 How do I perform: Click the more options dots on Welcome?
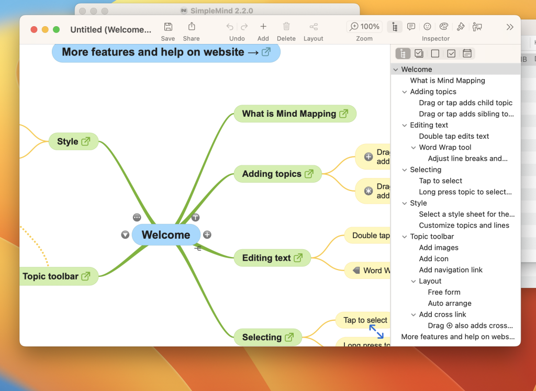[137, 217]
